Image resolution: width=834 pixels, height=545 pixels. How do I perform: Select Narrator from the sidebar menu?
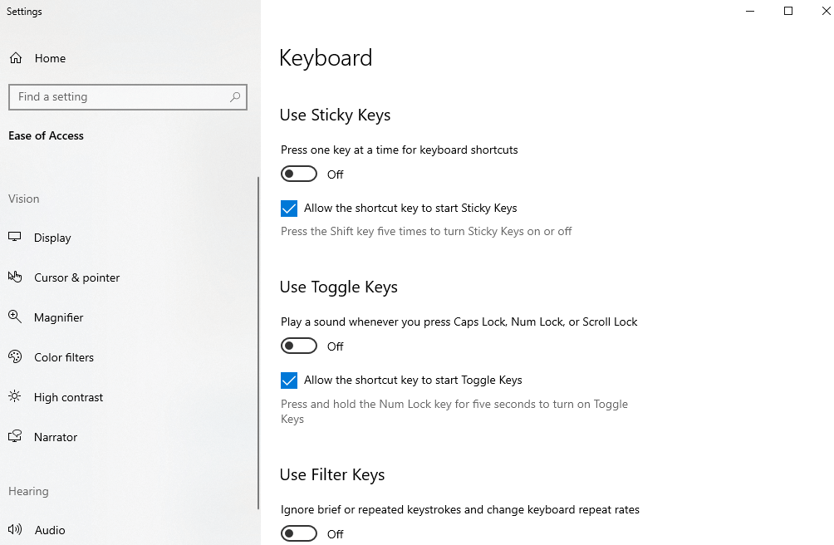(x=55, y=436)
